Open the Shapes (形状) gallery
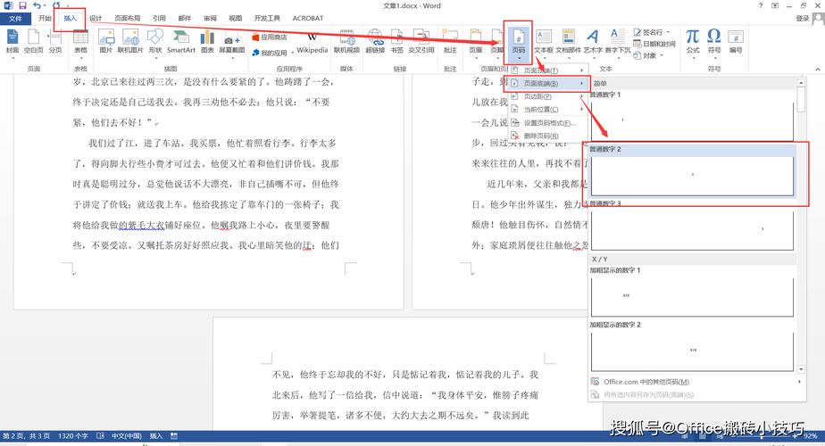 pos(155,42)
